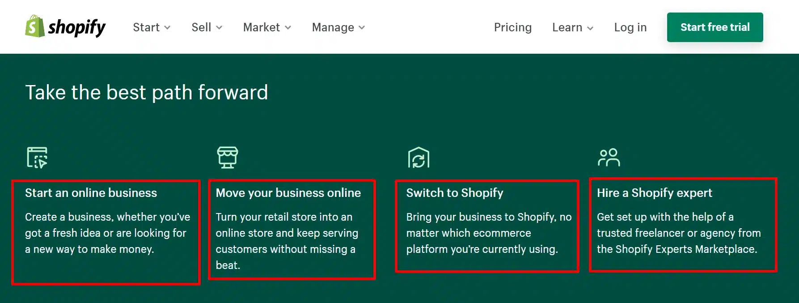Open the Switch to Shopify heading
799x303 pixels.
point(455,193)
